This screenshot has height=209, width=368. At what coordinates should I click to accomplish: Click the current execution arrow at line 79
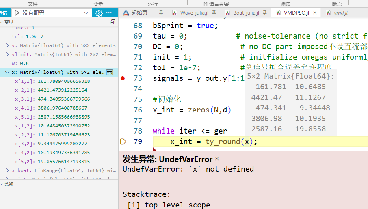coord(123,142)
